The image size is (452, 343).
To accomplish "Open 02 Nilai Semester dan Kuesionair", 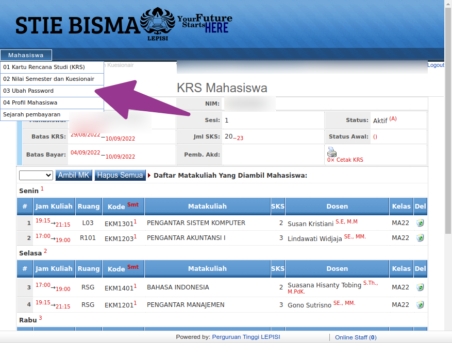I will tap(52, 79).
